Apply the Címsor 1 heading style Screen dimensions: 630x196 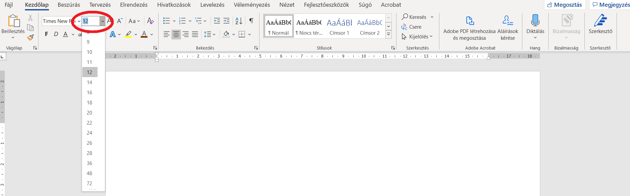339,26
